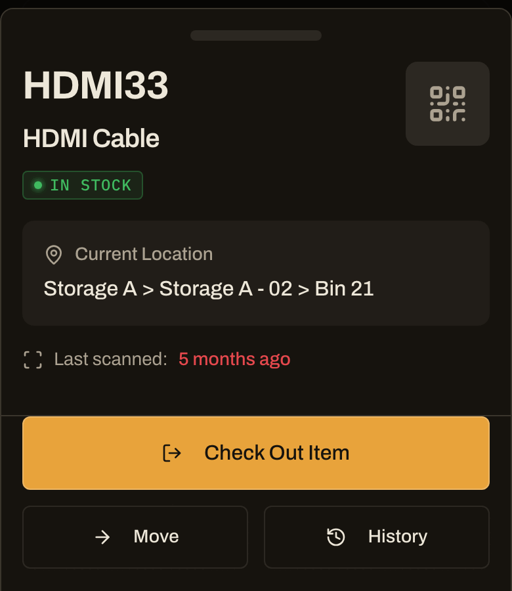
Task: Tap the scan frame icon beside Last scanned
Action: point(33,360)
